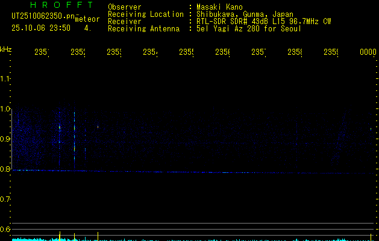
Task: Select the location Shibukawa, Gunma, Japan
Action: pos(245,14)
